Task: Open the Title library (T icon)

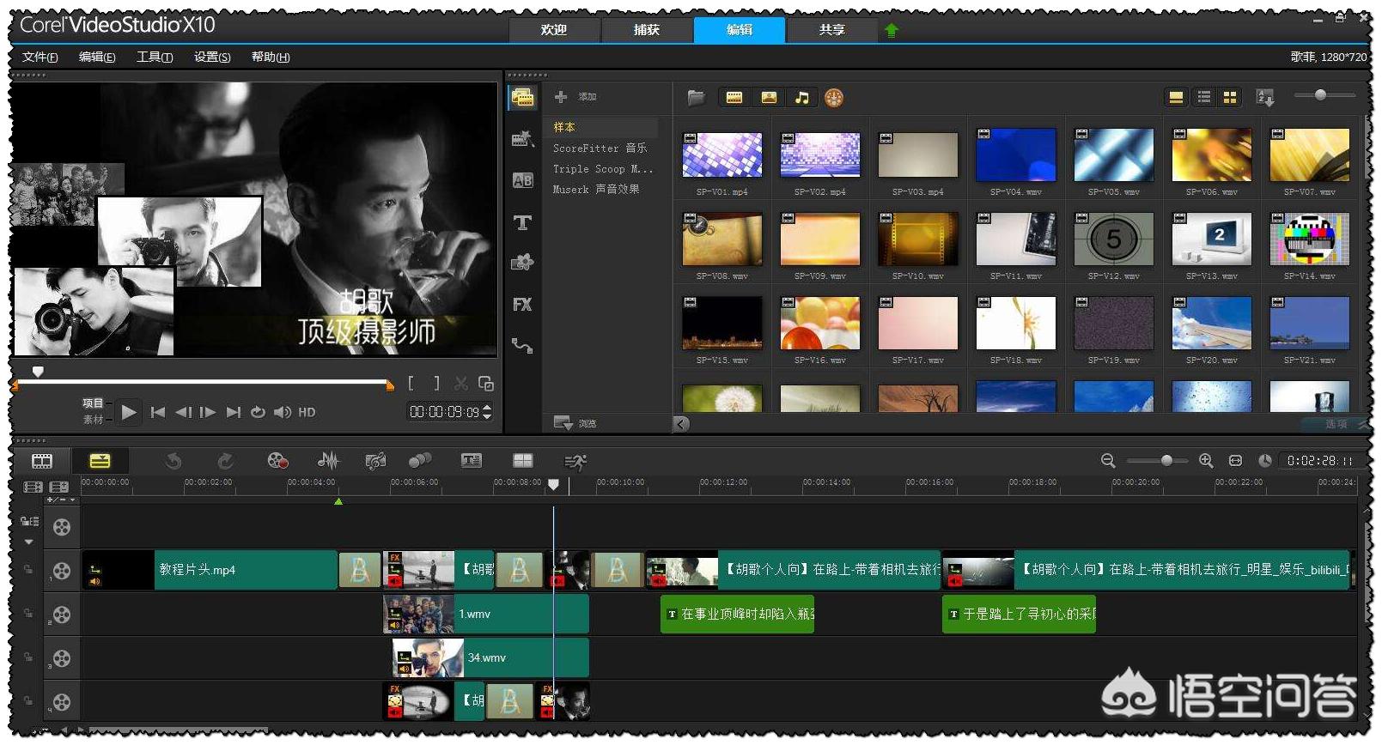Action: [x=522, y=223]
